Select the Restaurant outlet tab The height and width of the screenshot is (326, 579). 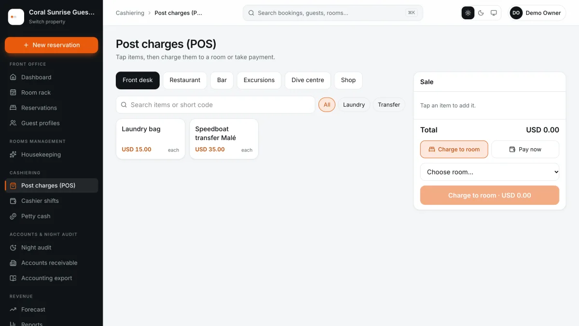pyautogui.click(x=185, y=80)
